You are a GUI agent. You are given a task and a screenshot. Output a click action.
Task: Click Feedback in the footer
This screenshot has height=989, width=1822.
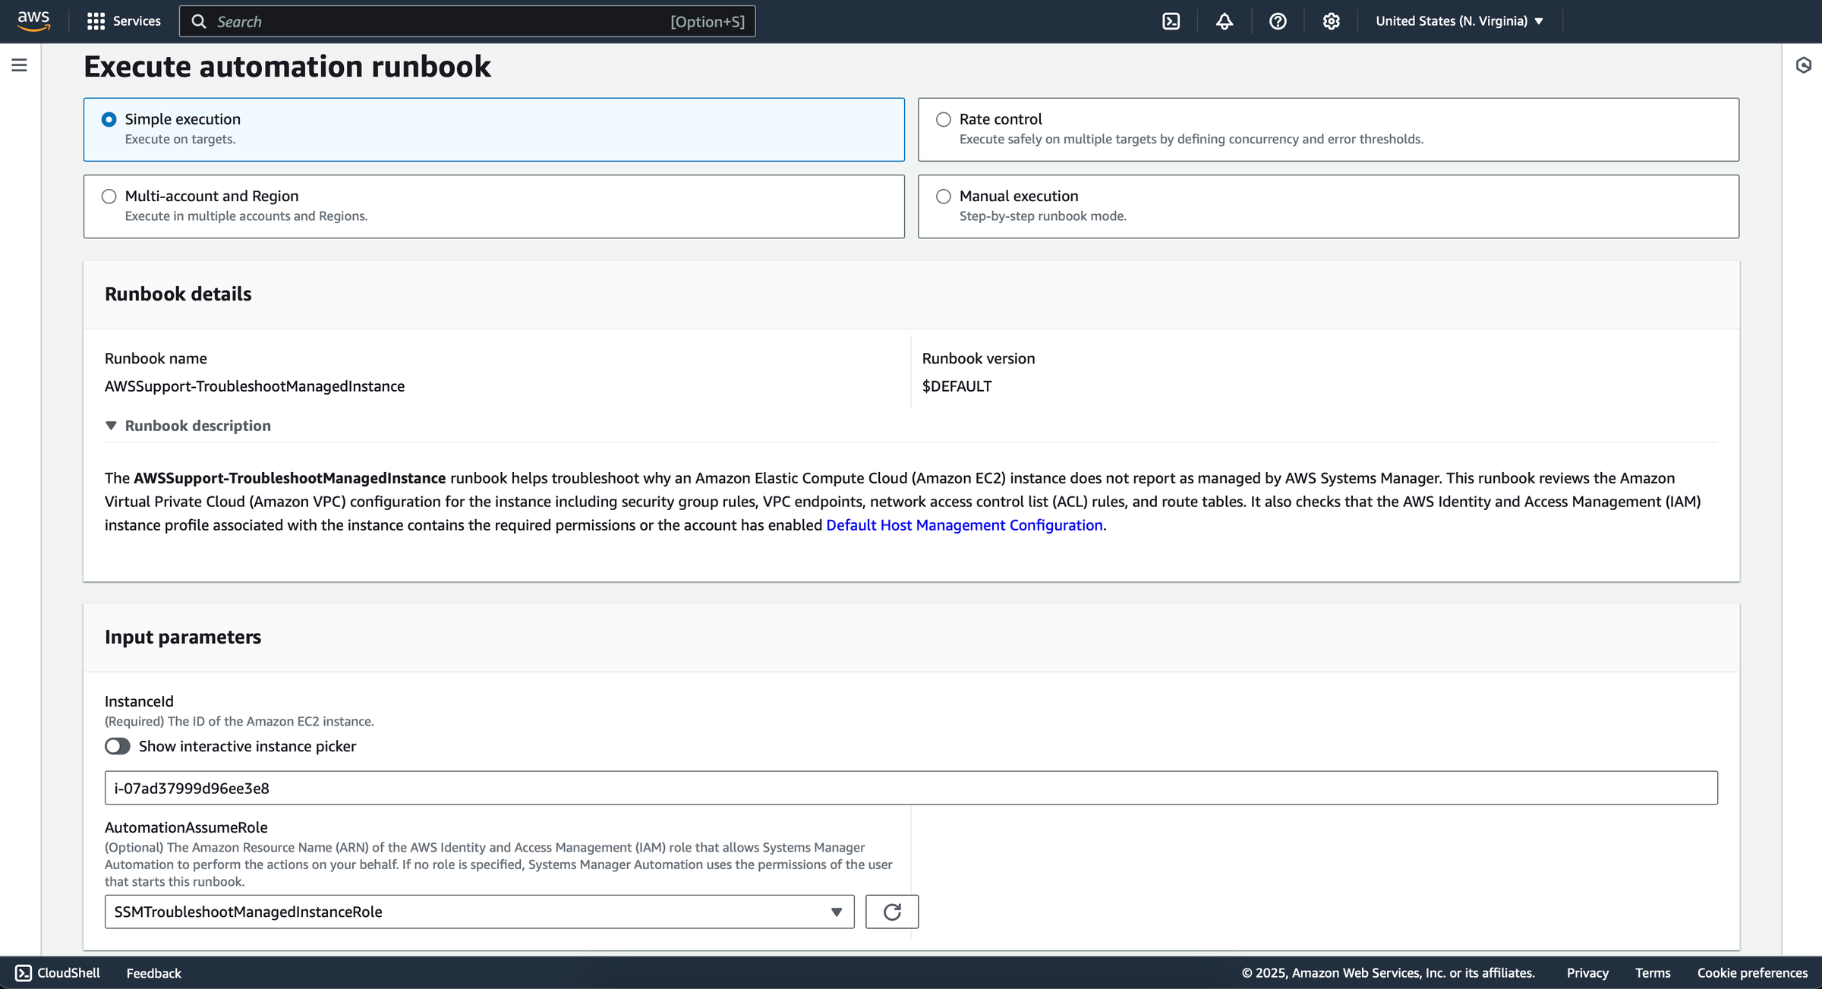pos(153,972)
